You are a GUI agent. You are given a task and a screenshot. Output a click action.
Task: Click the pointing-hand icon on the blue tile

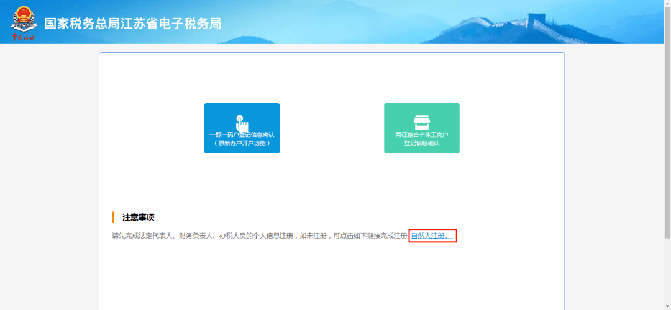[x=242, y=122]
